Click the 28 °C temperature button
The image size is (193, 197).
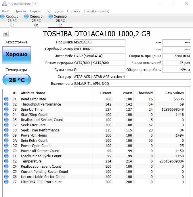point(17,80)
